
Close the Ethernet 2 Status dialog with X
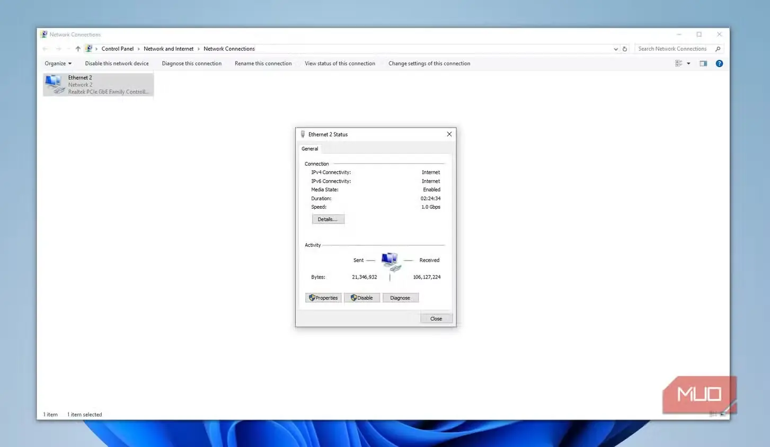click(449, 134)
